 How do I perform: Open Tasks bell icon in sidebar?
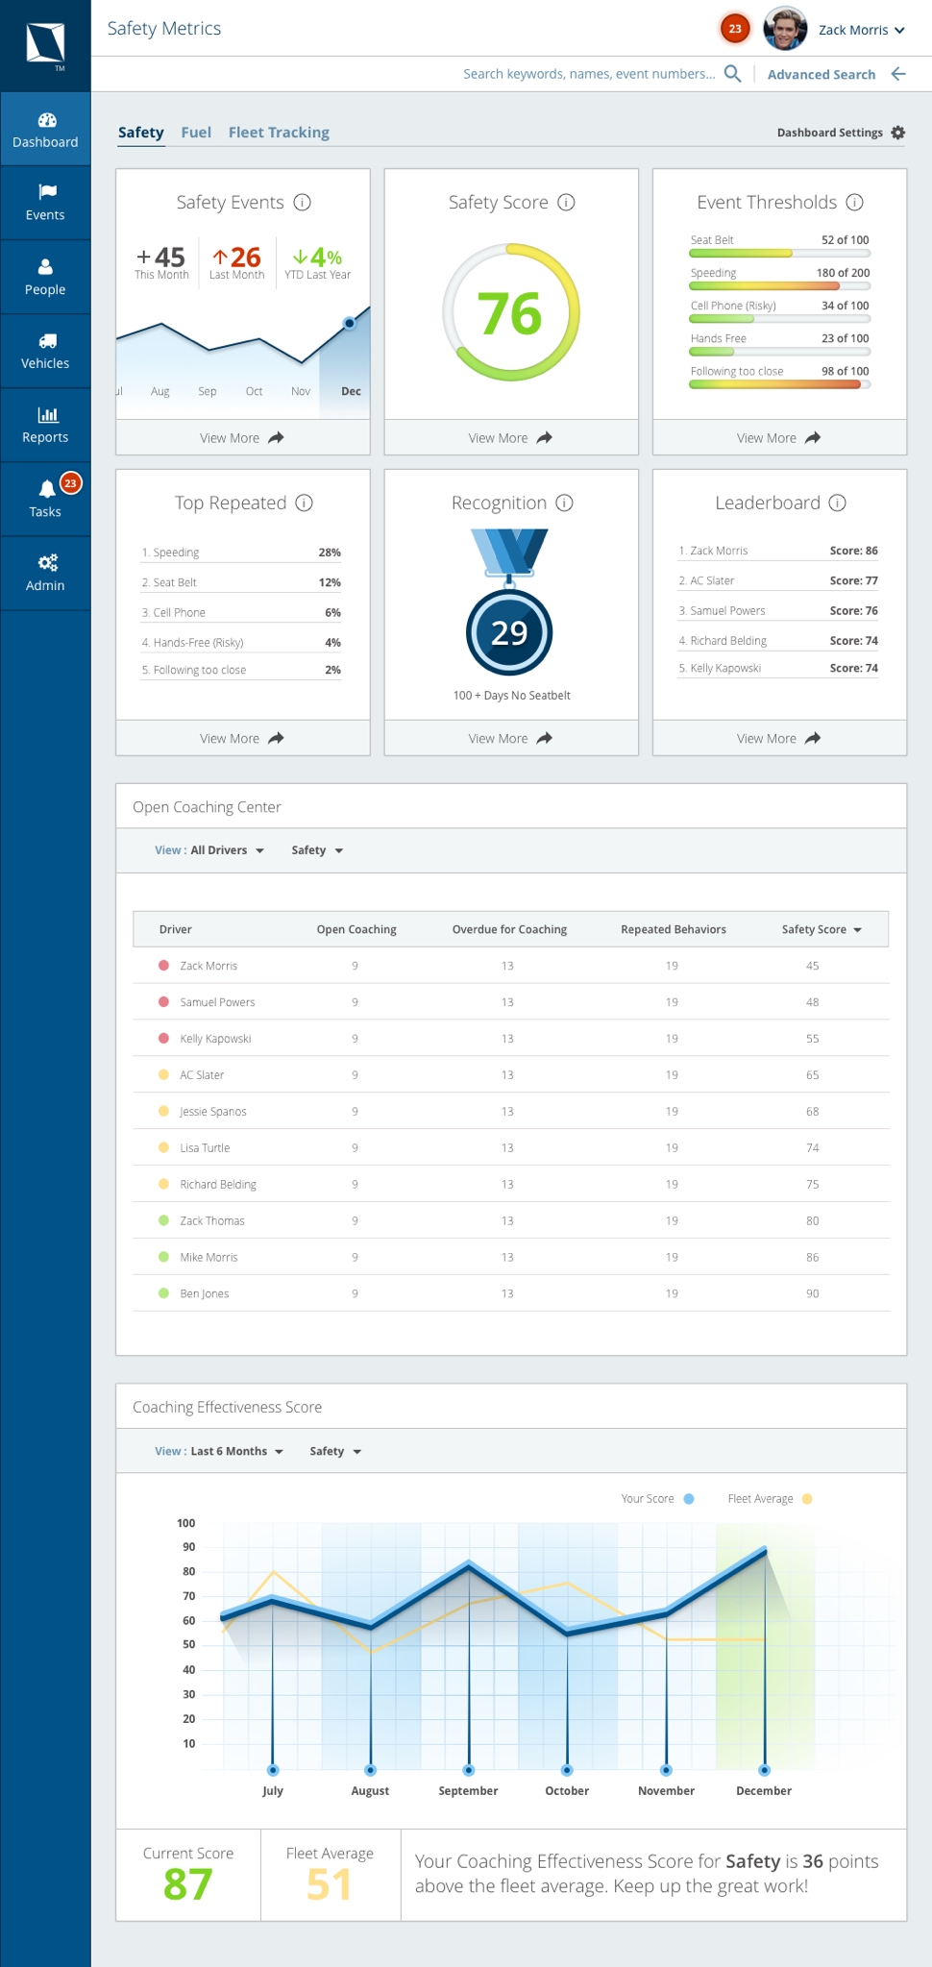[x=46, y=488]
